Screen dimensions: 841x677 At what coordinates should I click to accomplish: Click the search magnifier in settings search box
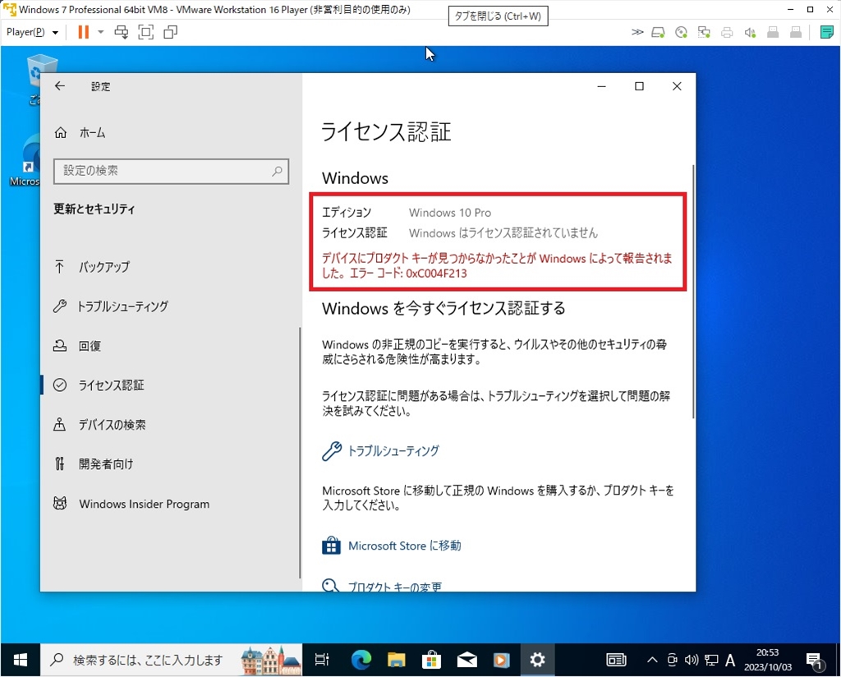coord(277,171)
